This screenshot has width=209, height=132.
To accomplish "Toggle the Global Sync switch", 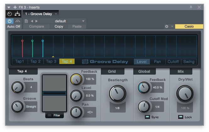I will tap(147, 117).
